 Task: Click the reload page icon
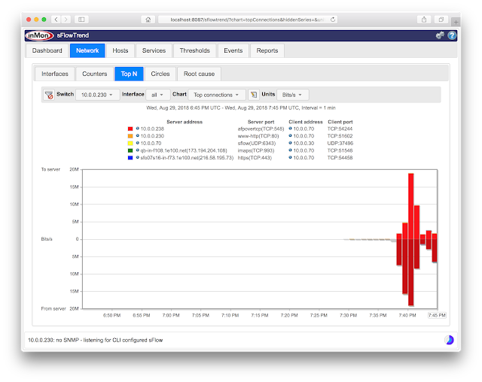(x=333, y=20)
